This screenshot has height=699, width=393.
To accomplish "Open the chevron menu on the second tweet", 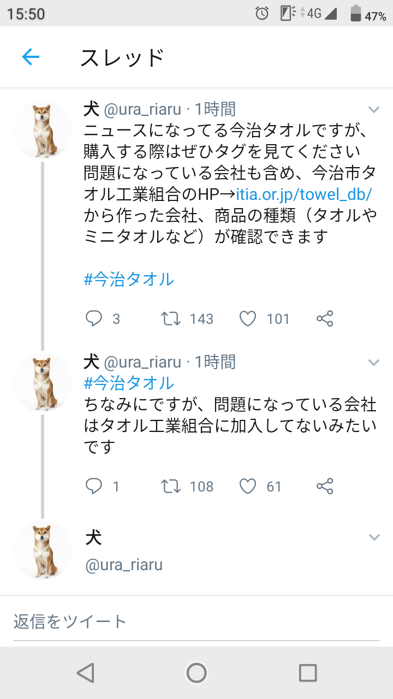I will (x=374, y=362).
